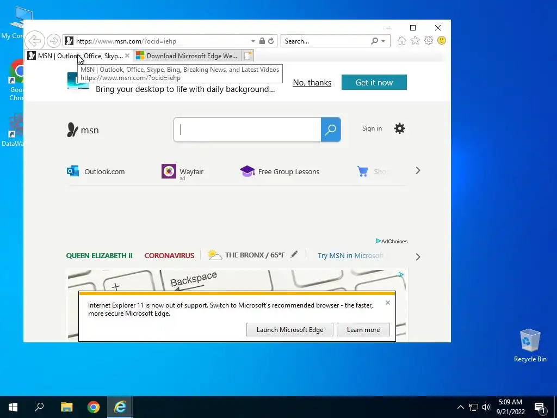Click Launch Microsoft Edge button
This screenshot has width=557, height=418.
pyautogui.click(x=290, y=329)
